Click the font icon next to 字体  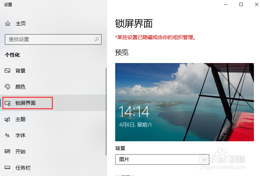(7, 135)
